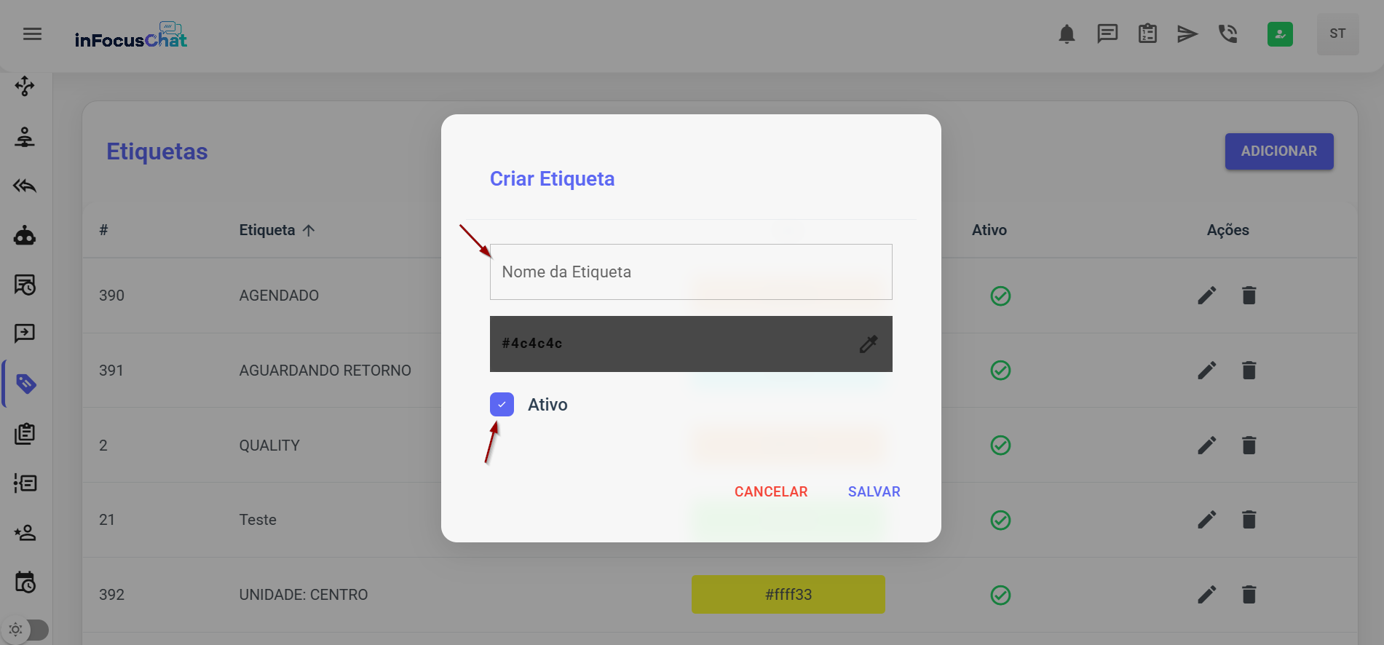1384x645 pixels.
Task: Open the hamburger menu to expand sidebar
Action: click(32, 34)
